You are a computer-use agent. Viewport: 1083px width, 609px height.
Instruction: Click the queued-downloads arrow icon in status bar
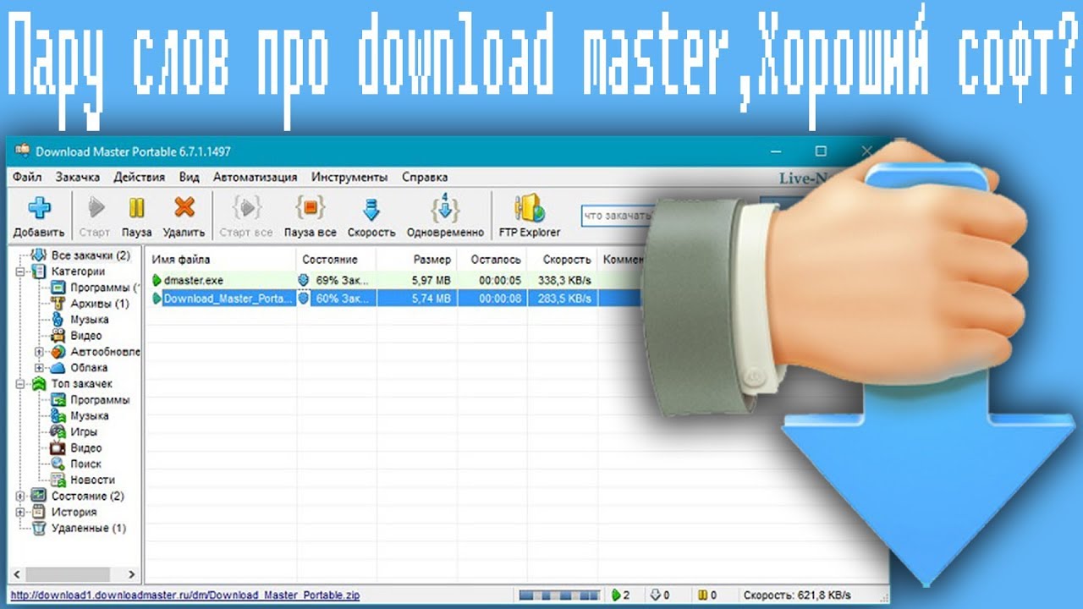[x=657, y=595]
